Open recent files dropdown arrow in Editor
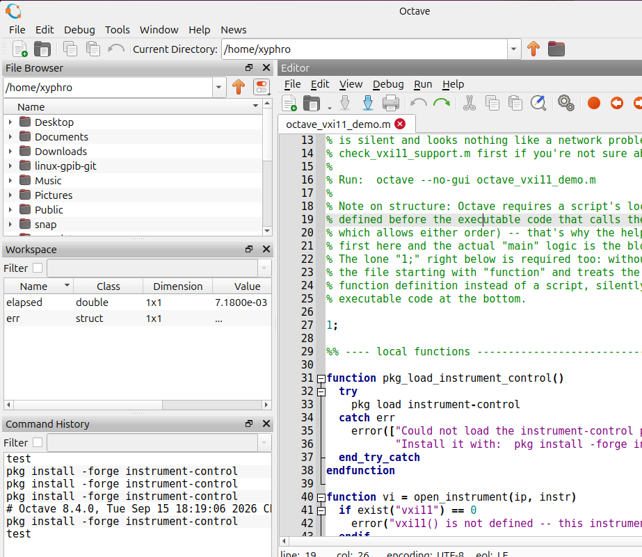642x557 pixels. (329, 108)
